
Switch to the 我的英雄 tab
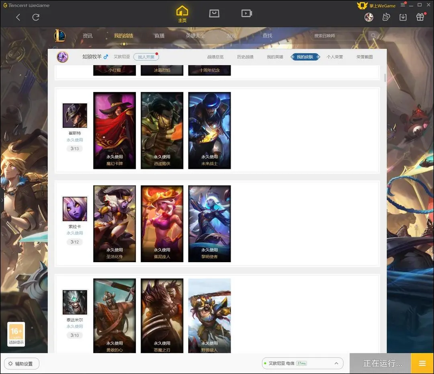pos(275,57)
